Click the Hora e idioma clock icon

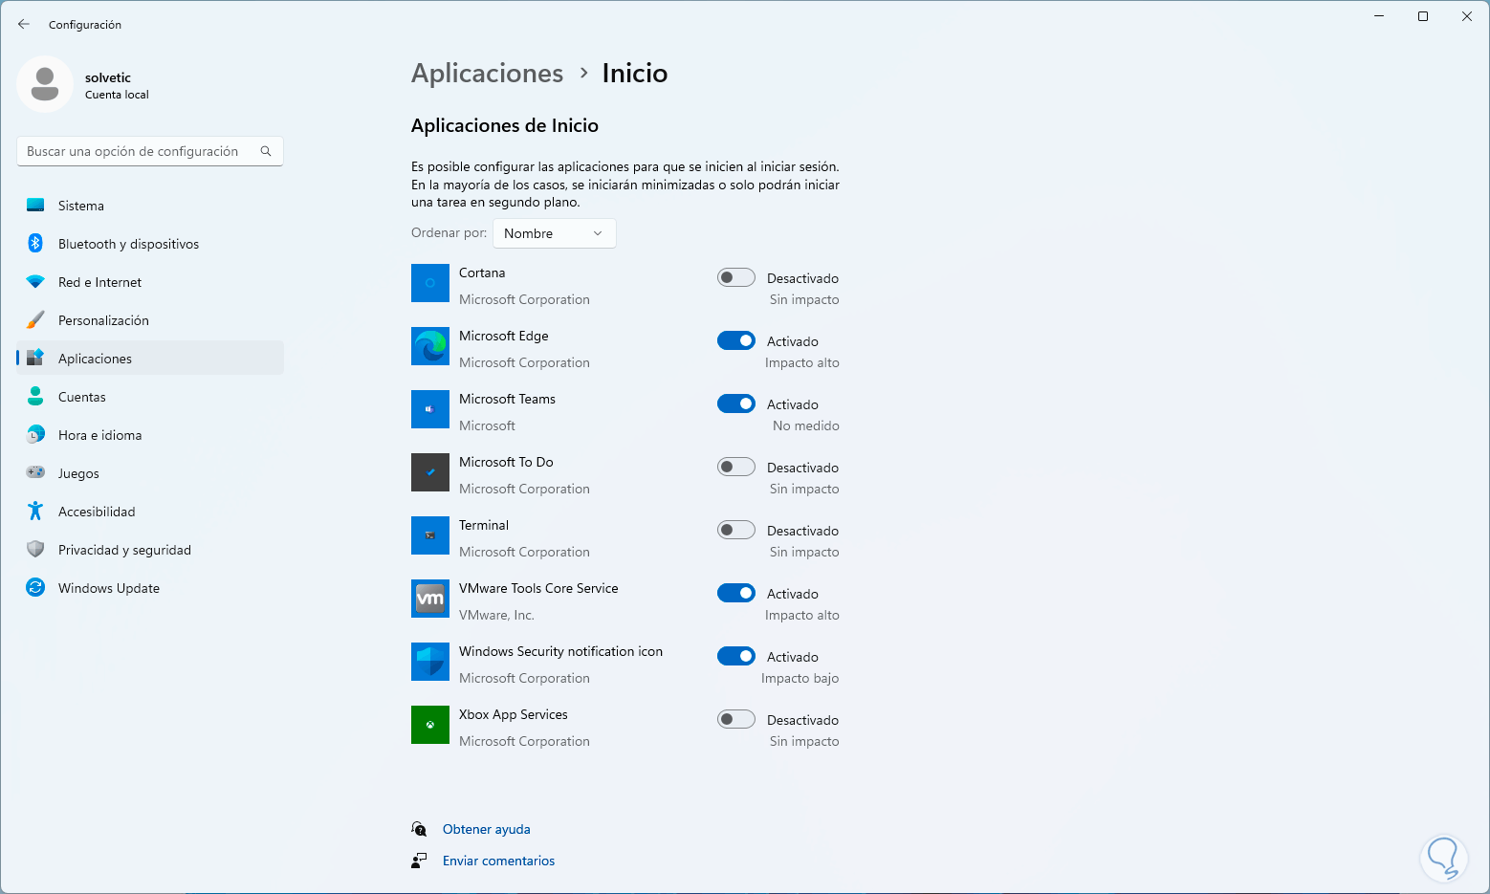35,435
